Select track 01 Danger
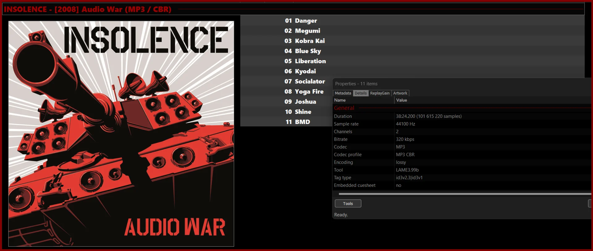593x251 pixels. pos(412,20)
